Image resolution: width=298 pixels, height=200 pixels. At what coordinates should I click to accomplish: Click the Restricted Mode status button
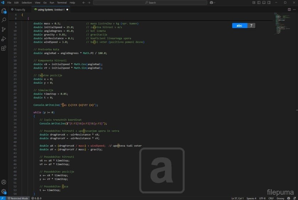pyautogui.click(x=18, y=198)
